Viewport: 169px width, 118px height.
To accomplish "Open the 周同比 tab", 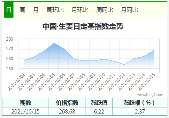I will pyautogui.click(x=104, y=10).
